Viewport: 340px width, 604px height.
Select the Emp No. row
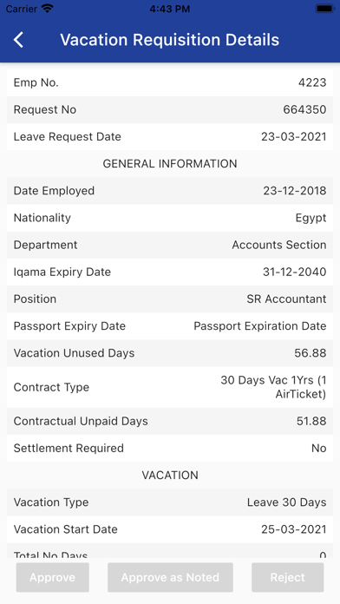[x=170, y=82]
